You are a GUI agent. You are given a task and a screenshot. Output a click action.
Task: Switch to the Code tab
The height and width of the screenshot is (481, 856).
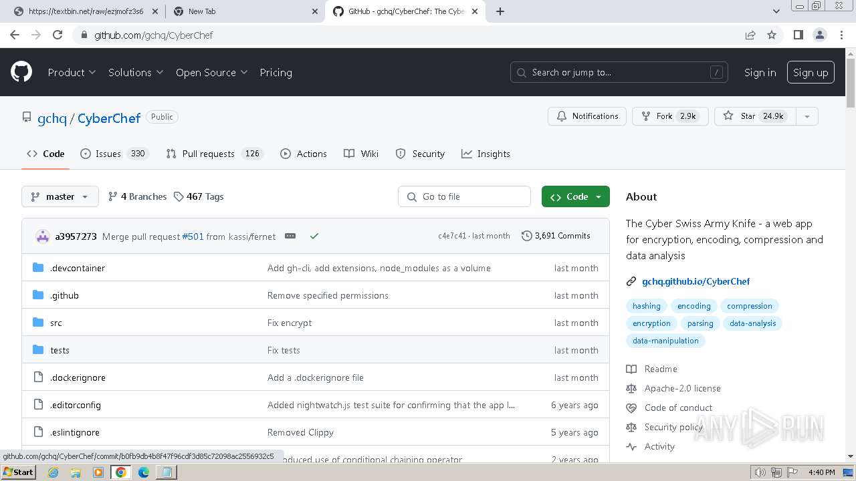click(x=45, y=154)
